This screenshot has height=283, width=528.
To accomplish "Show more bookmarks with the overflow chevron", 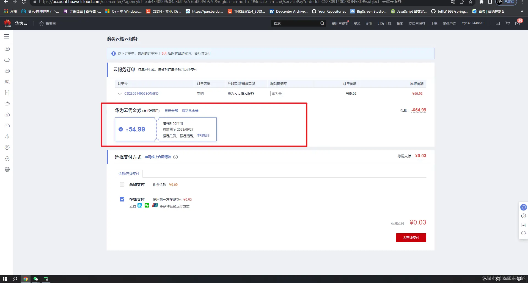I will point(522,11).
